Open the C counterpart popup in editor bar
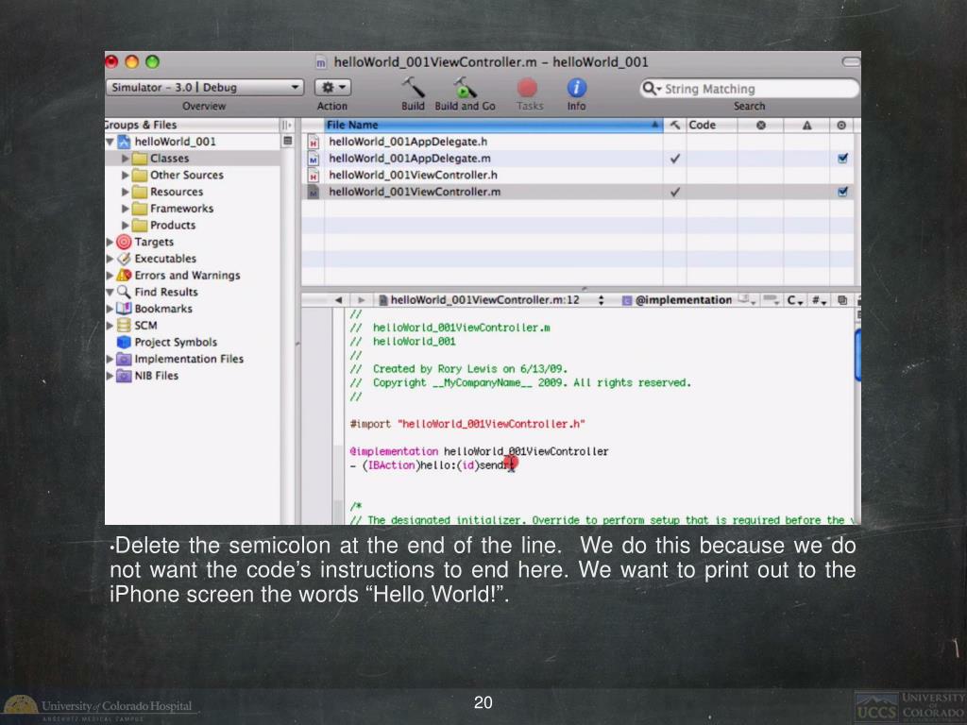This screenshot has width=967, height=725. point(794,301)
